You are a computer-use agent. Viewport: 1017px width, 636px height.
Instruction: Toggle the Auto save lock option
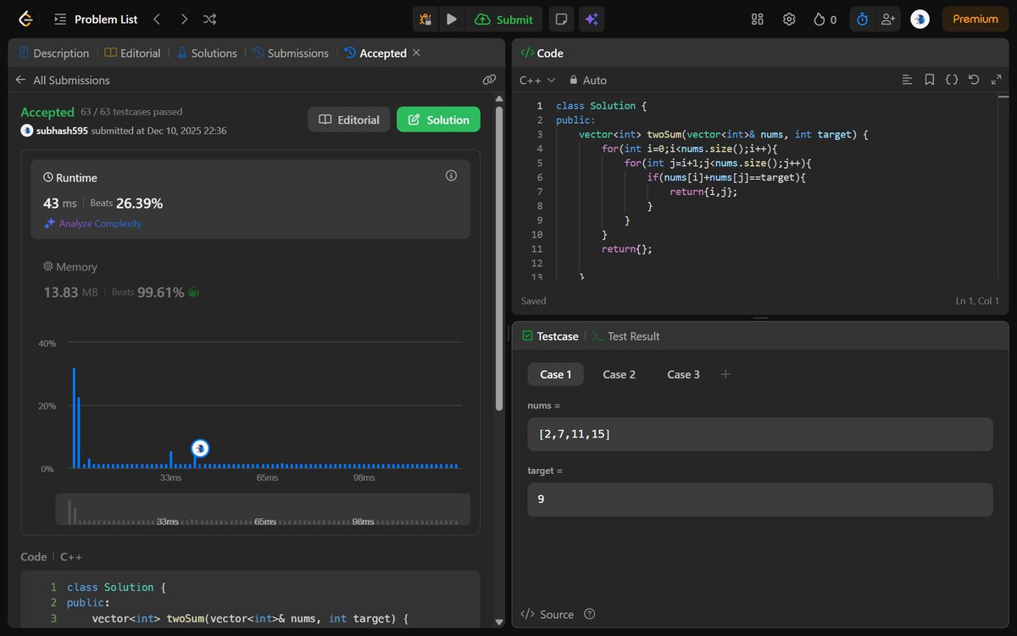[588, 80]
